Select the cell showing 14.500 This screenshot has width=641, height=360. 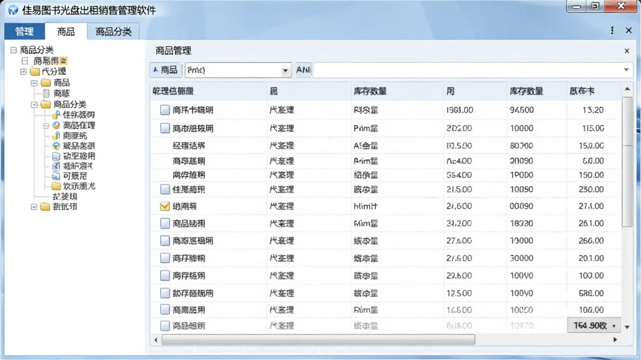point(475,310)
